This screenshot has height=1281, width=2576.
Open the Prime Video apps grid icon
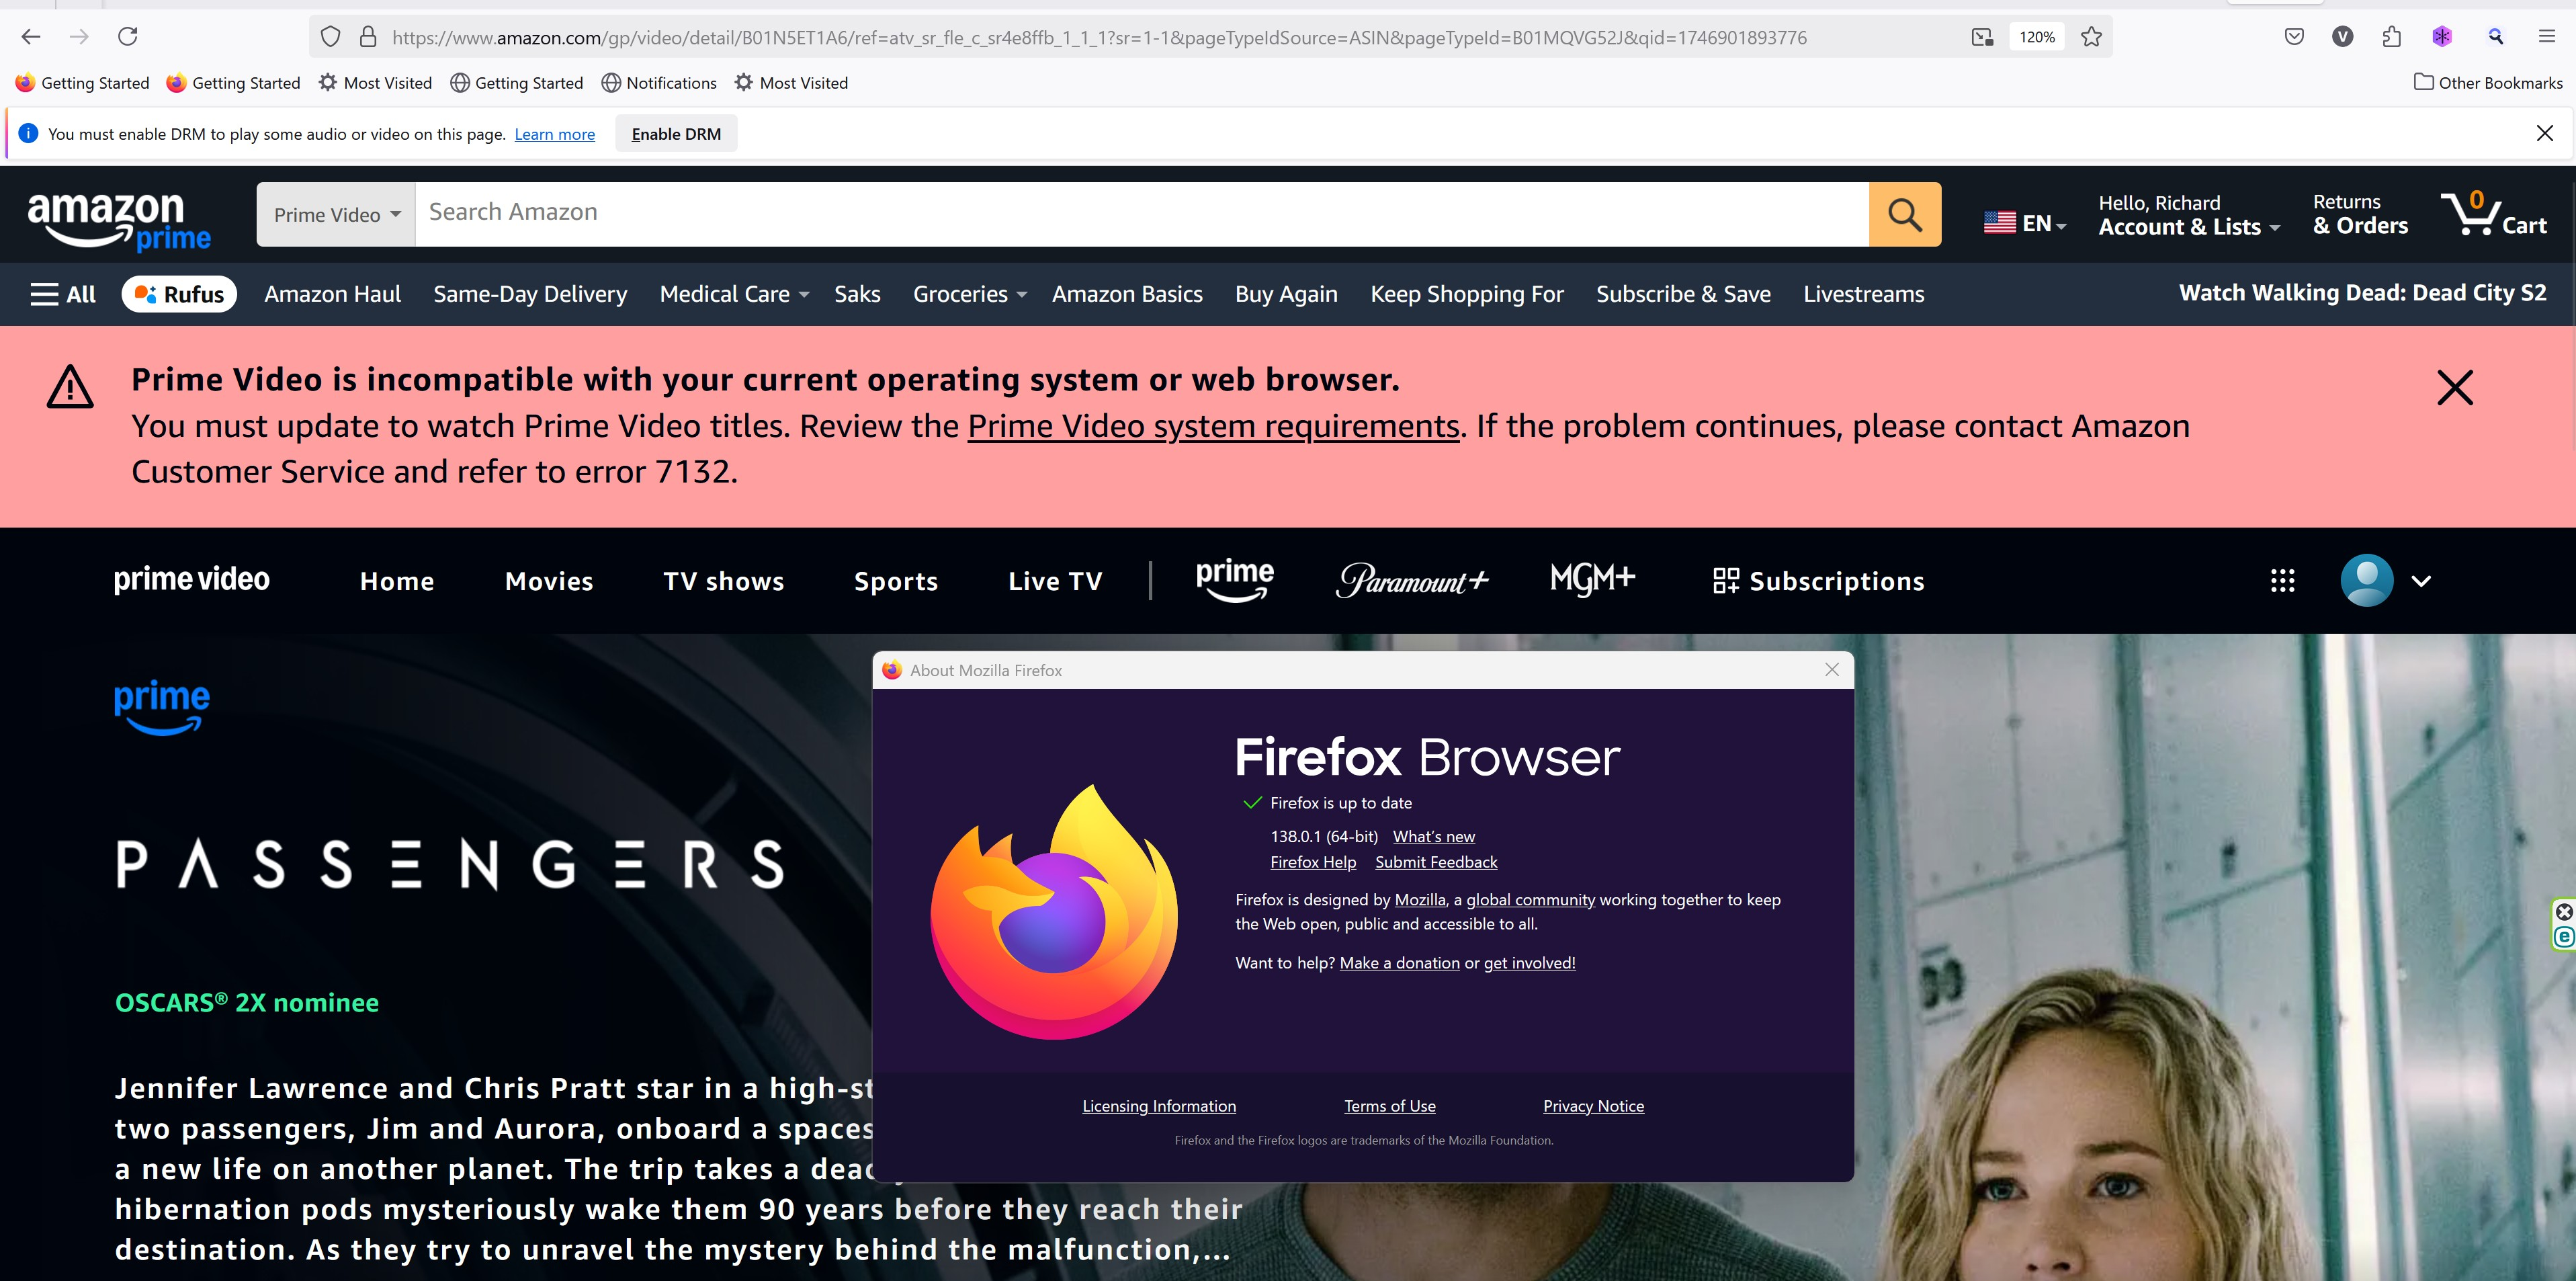(x=2282, y=581)
